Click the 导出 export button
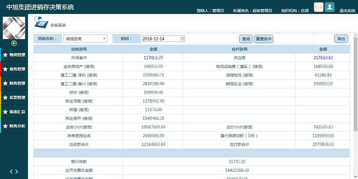This screenshot has height=179, width=358. point(341,39)
